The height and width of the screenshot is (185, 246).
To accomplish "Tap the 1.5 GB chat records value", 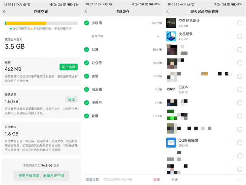I will tap(12, 101).
